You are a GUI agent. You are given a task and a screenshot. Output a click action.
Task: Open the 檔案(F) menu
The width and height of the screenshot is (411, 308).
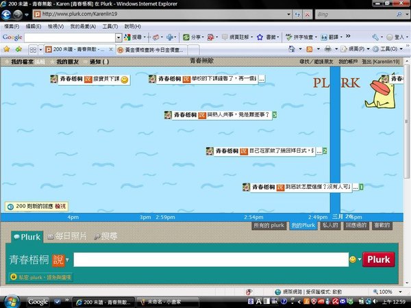pos(12,27)
